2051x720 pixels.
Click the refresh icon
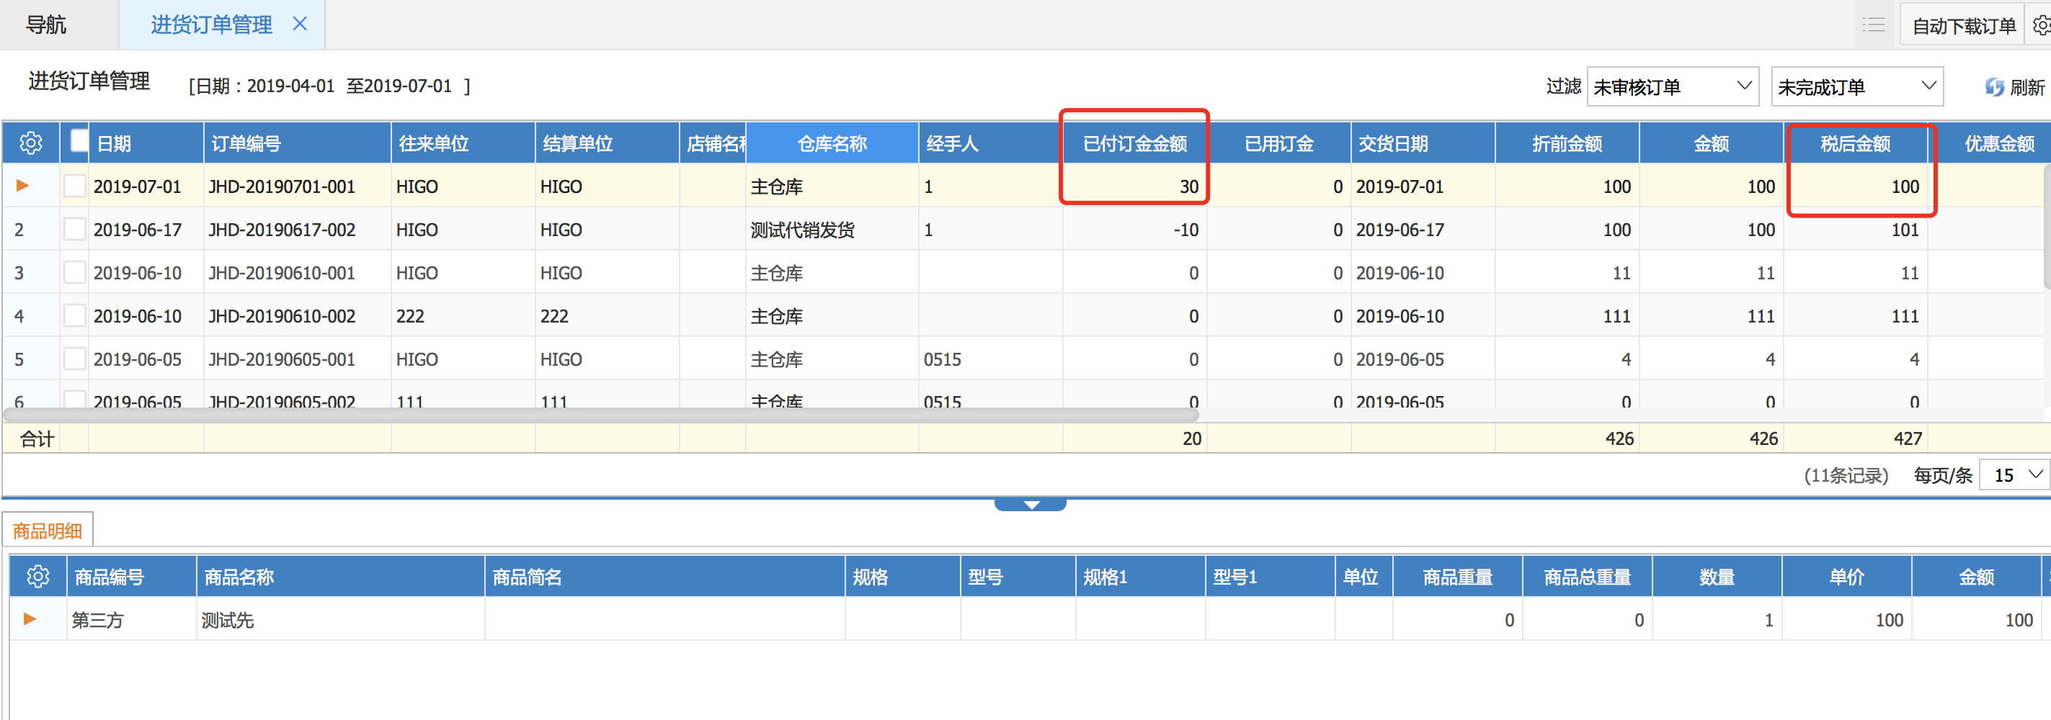1993,86
